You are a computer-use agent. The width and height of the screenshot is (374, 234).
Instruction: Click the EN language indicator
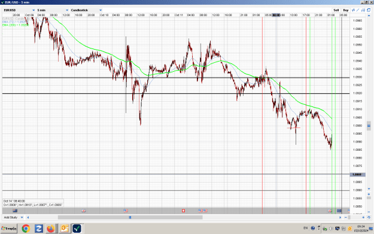[x=306, y=228]
